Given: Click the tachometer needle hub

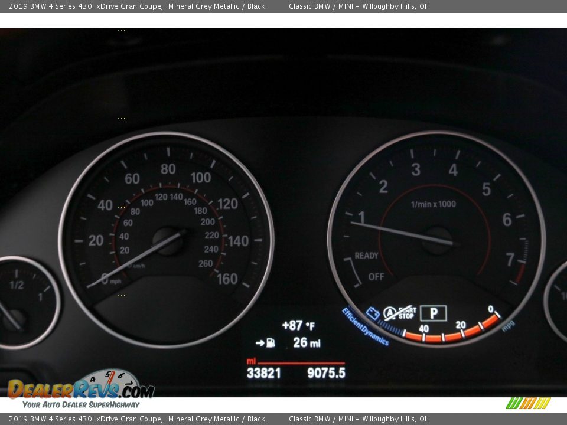Looking at the screenshot, I should pos(437,240).
